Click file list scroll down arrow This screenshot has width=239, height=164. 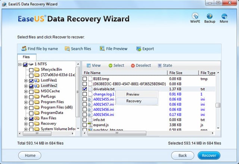pyautogui.click(x=218, y=128)
